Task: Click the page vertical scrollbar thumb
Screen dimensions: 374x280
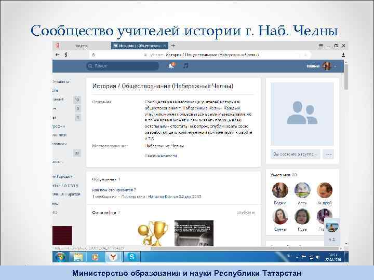Action: (x=346, y=76)
